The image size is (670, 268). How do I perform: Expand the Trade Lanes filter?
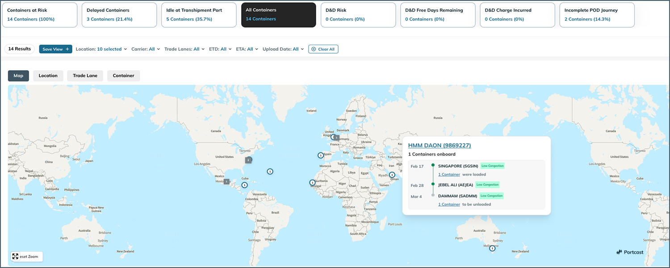184,49
